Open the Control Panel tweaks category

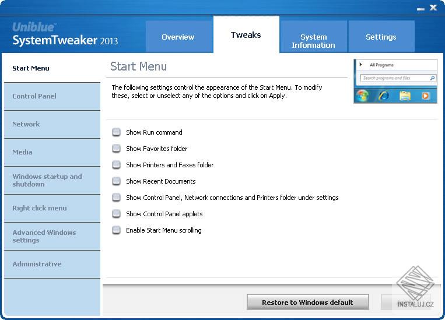coord(52,96)
